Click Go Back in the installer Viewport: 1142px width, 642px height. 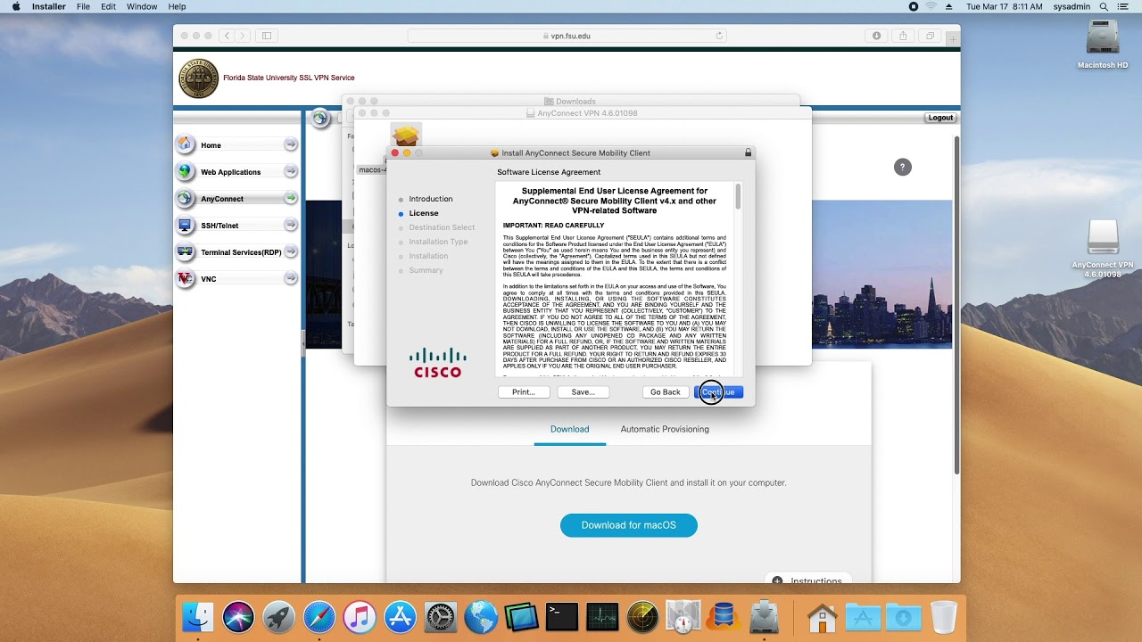click(665, 392)
